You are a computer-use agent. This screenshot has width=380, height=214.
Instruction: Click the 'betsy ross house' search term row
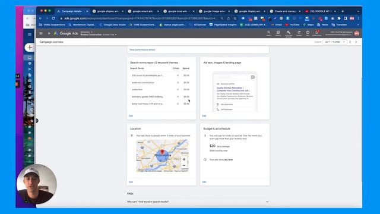[x=160, y=103]
